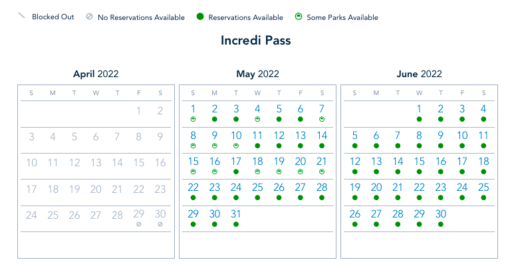Image resolution: width=516 pixels, height=274 pixels.
Task: Select May 22 on the calendar
Action: (x=193, y=188)
